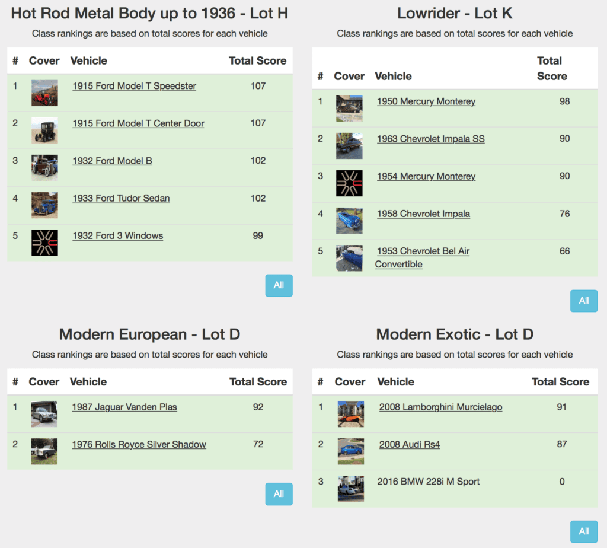Click the 2008 Lamborghini Murcielago cover image
This screenshot has width=607, height=548.
(x=350, y=414)
